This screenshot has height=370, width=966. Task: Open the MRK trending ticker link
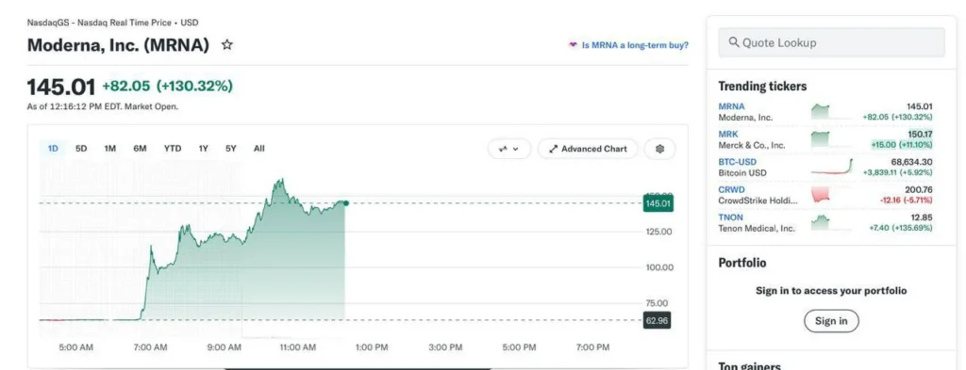coord(727,134)
